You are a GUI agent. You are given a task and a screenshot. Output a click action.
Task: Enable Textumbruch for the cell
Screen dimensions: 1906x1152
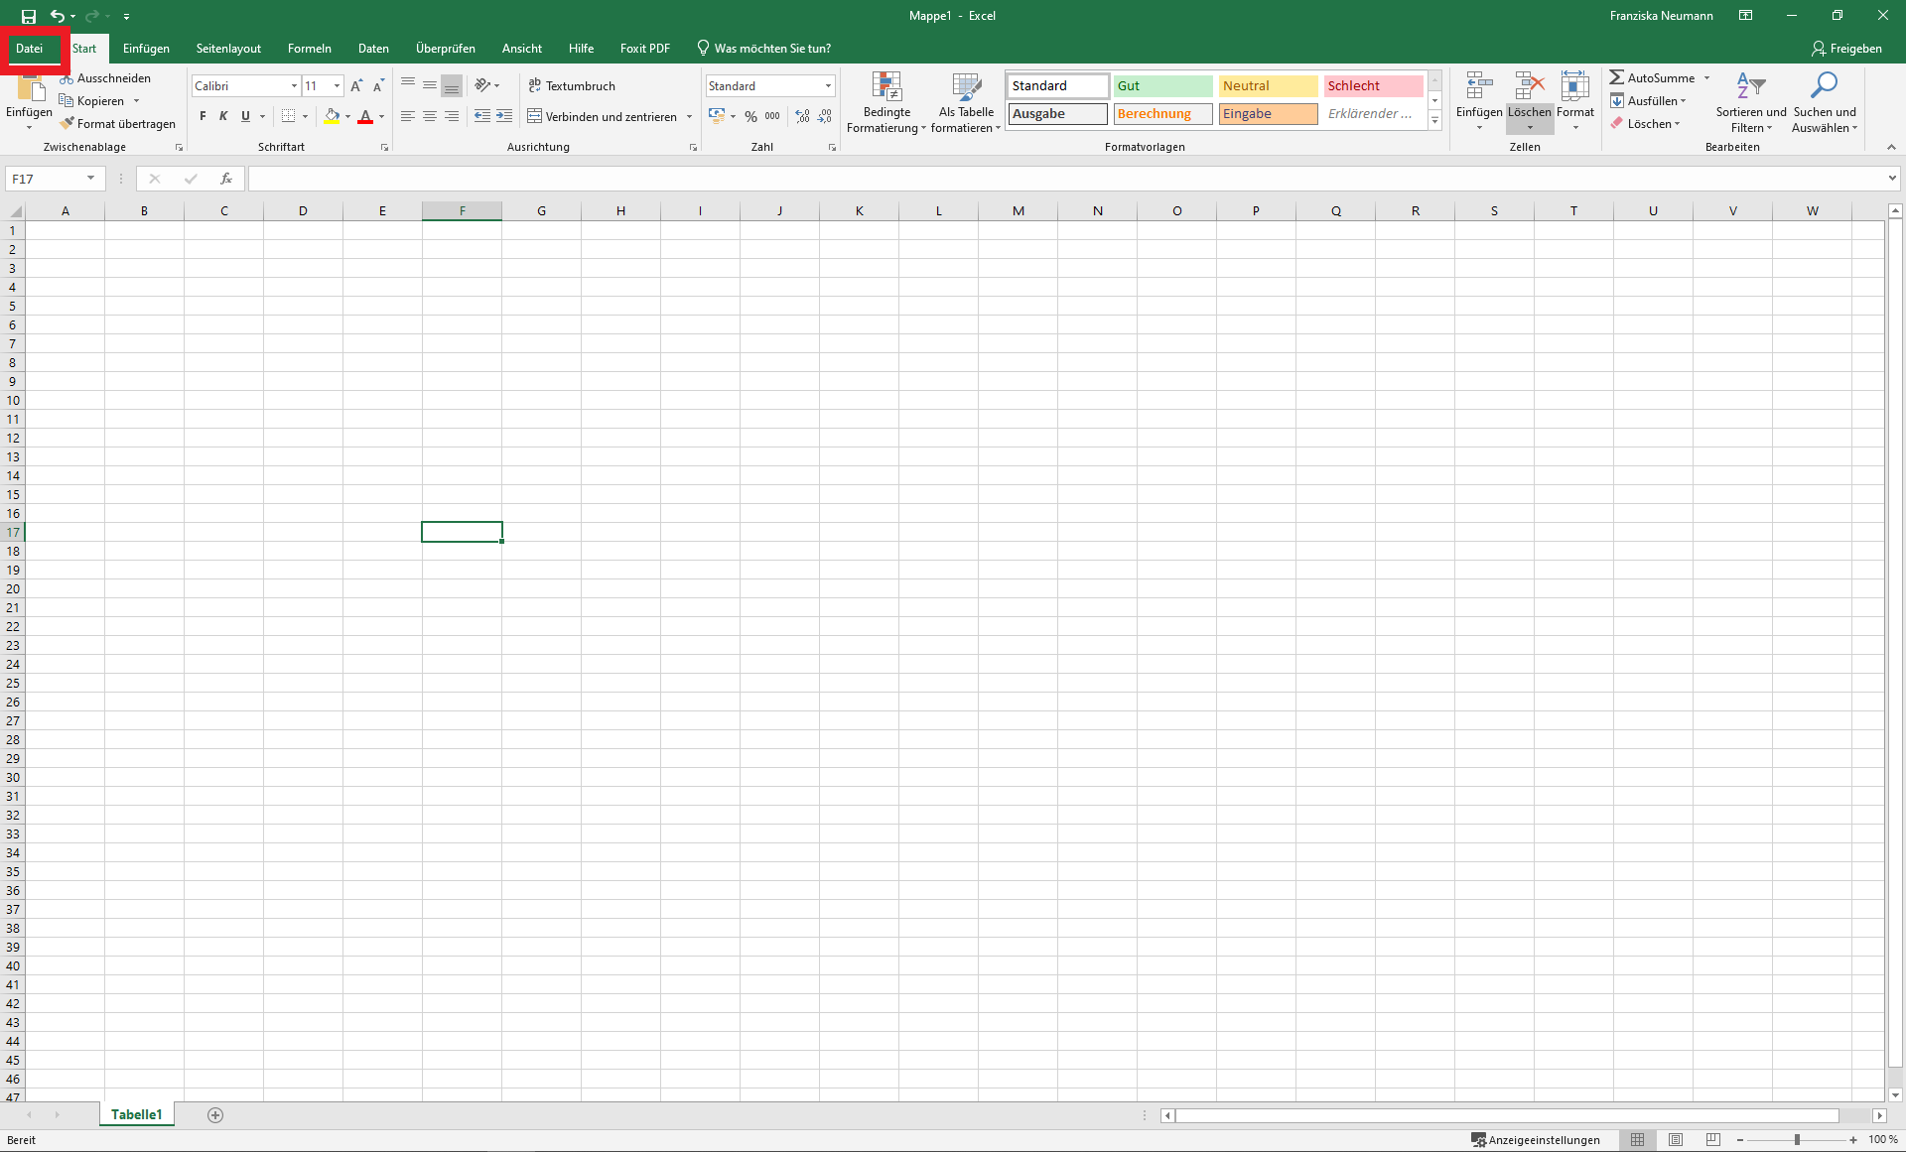[x=573, y=85]
